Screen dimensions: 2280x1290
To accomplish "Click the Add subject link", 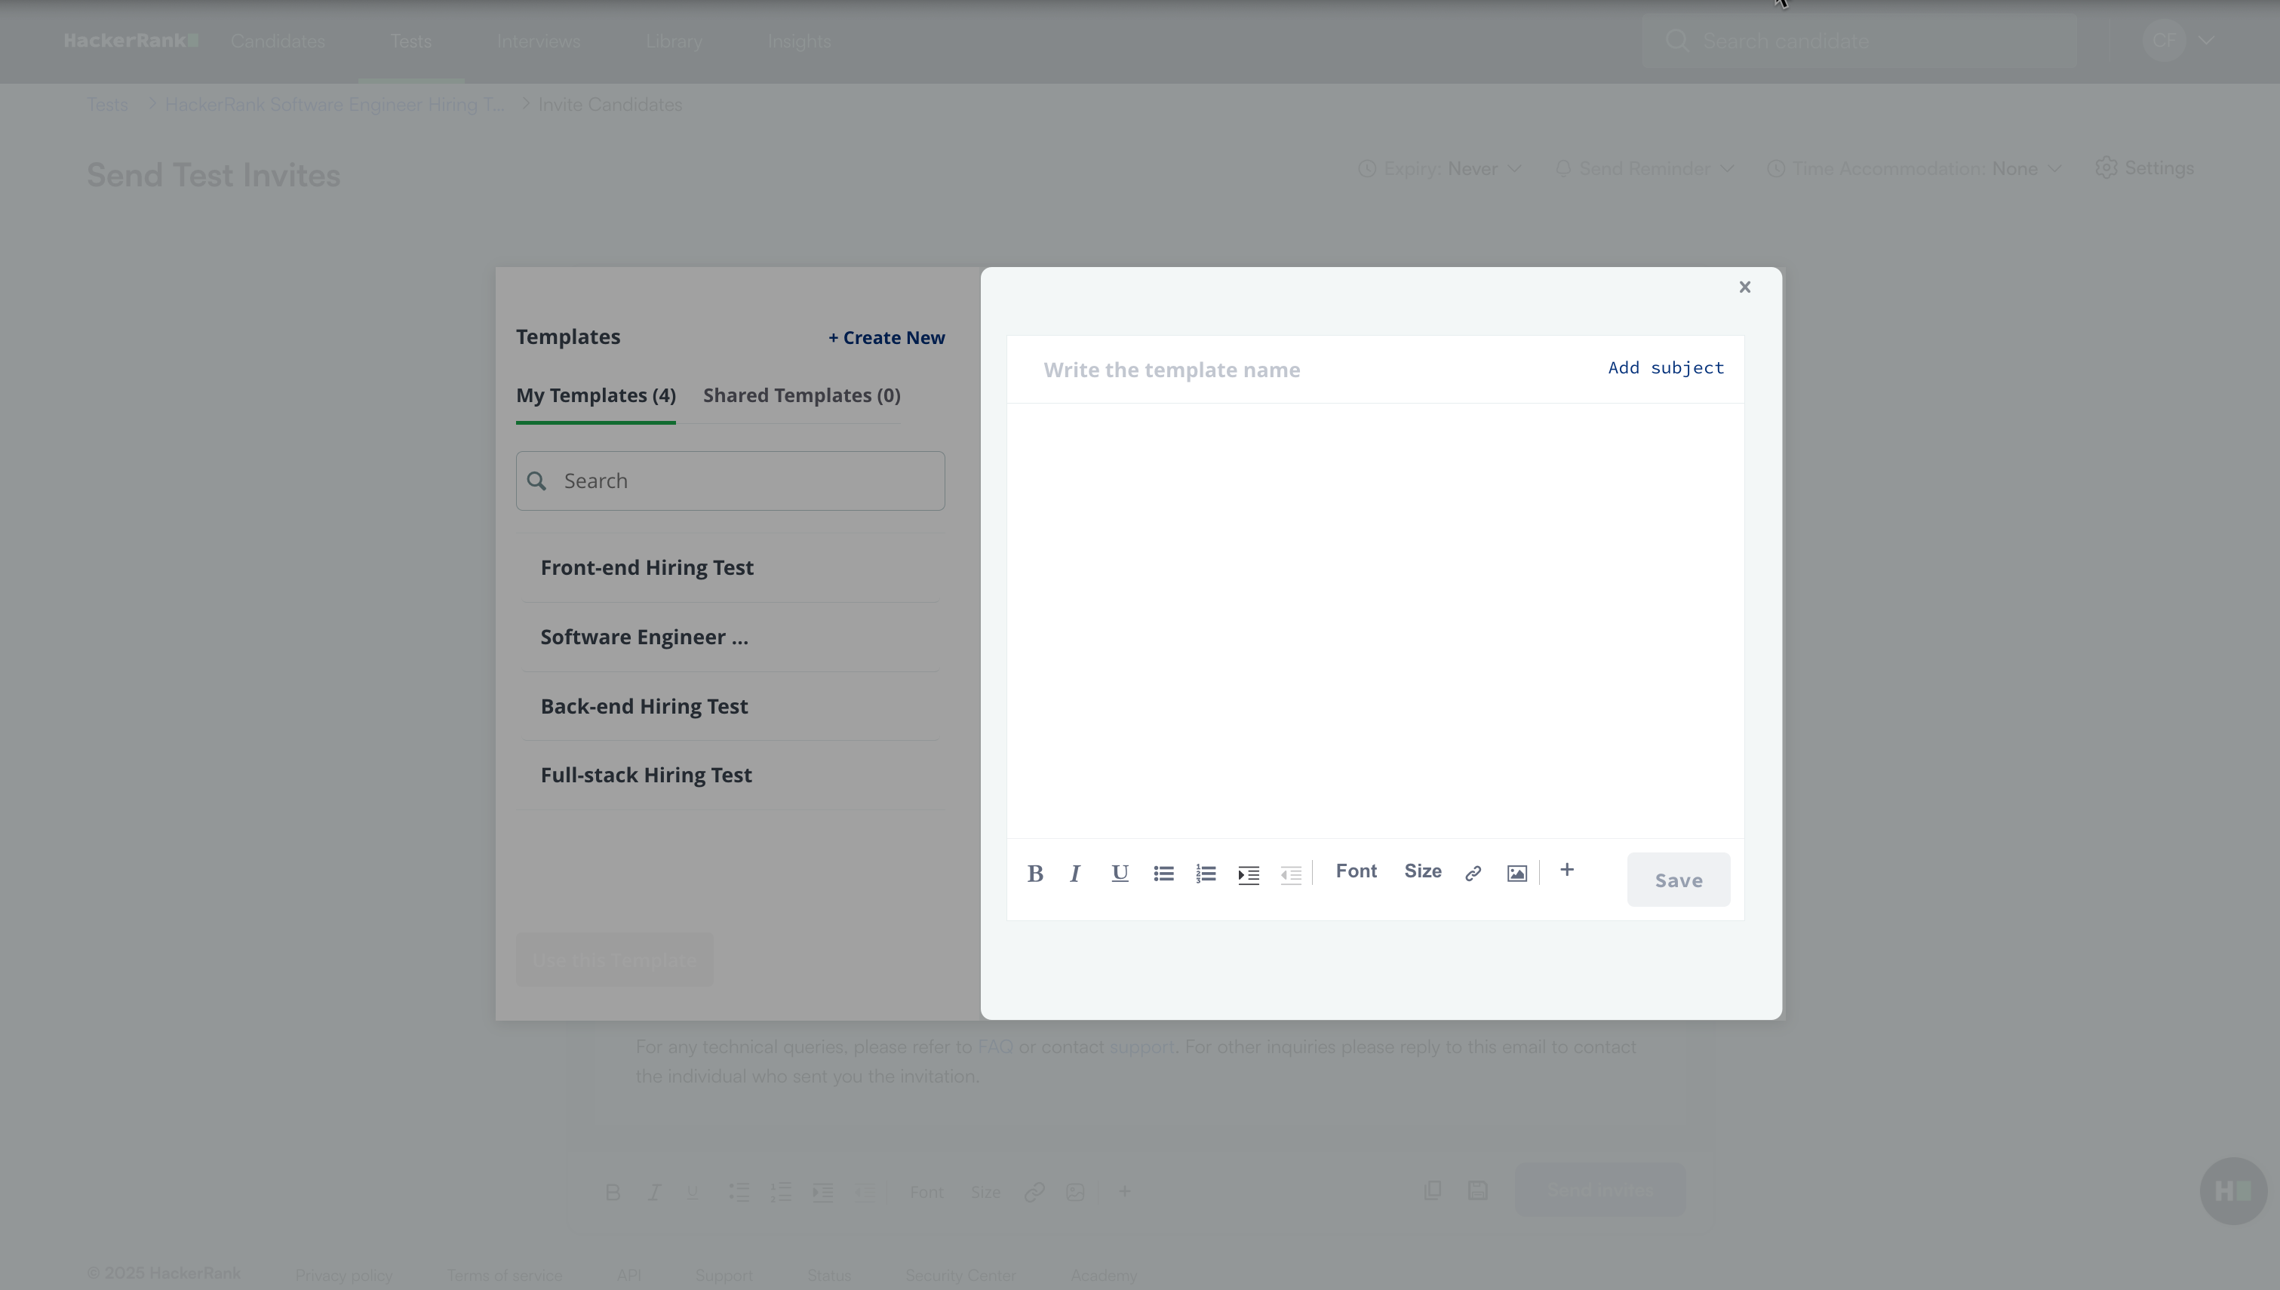I will [x=1665, y=367].
